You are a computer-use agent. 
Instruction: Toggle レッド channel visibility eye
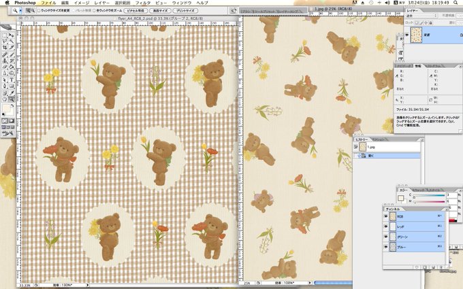click(x=386, y=226)
